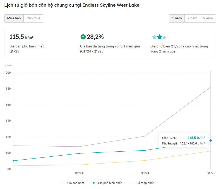The height and width of the screenshot is (189, 222).
Task: Click the chart title Lịch sử giá bán
Action: coord(72,5)
